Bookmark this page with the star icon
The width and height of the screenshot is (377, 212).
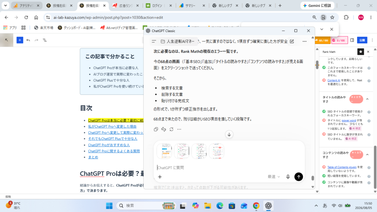click(332, 17)
